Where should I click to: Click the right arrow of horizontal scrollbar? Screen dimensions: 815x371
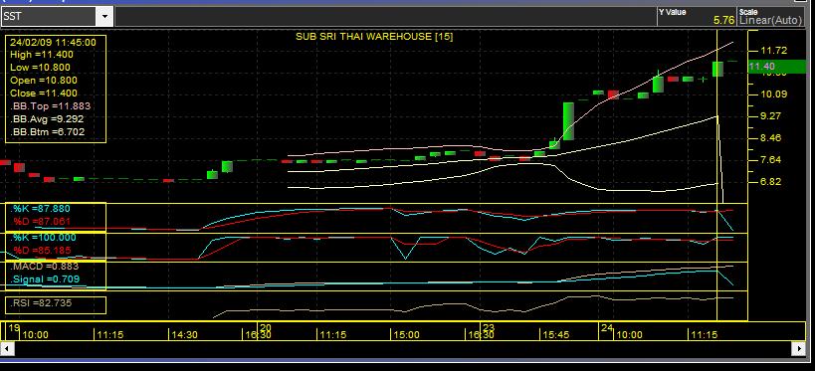click(x=798, y=349)
